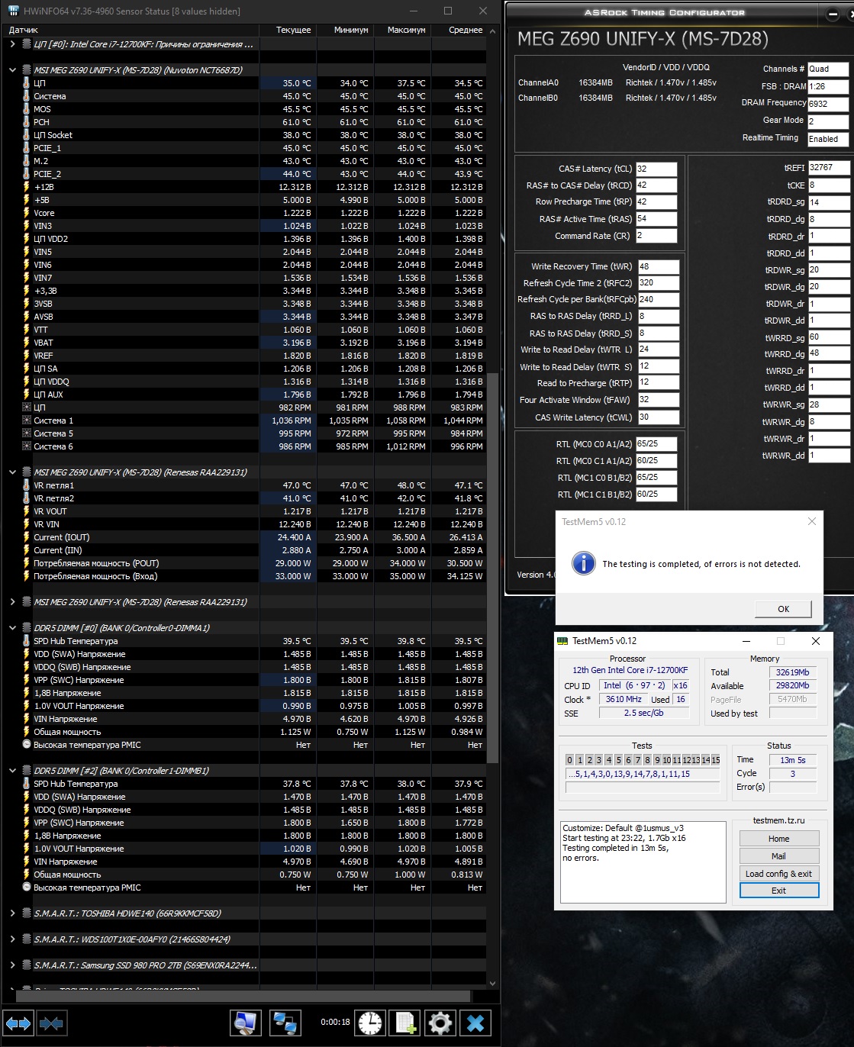Click OK in the TestMem5 dialog

click(783, 609)
